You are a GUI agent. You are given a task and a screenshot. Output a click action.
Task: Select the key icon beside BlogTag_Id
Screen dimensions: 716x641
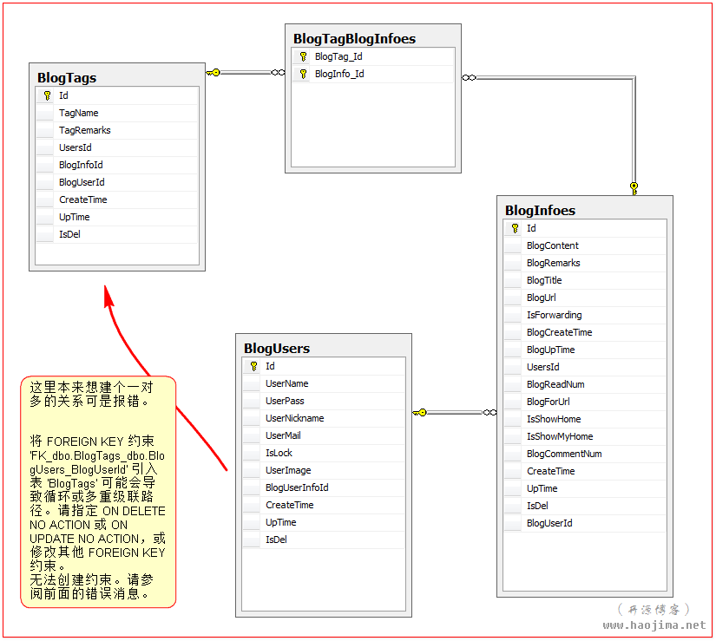[x=301, y=56]
